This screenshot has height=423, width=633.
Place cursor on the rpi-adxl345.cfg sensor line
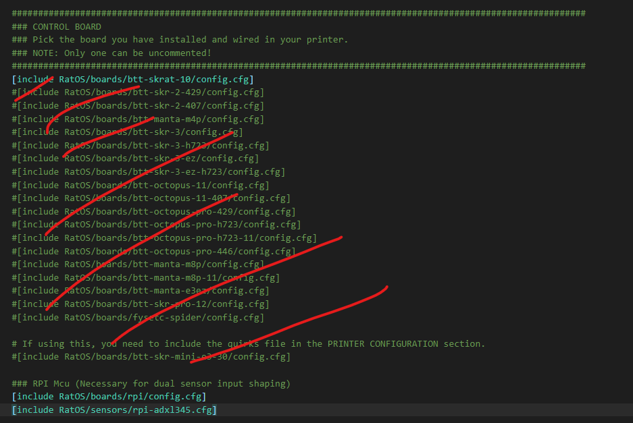114,410
